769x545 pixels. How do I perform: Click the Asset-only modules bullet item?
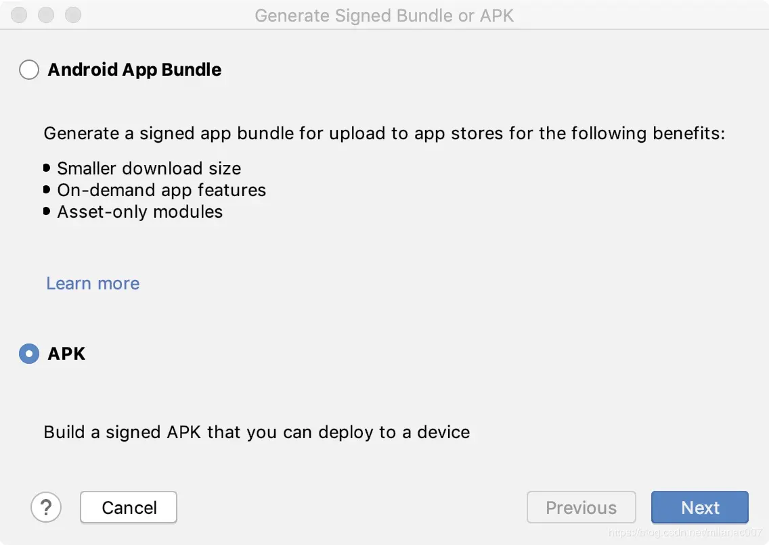point(139,212)
